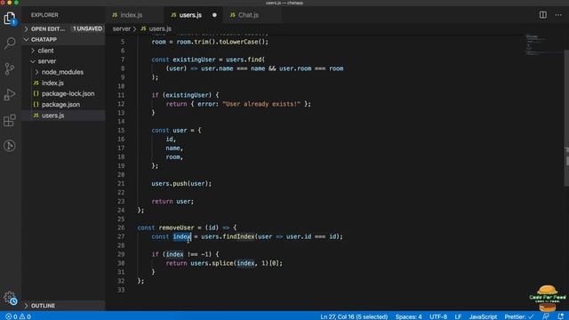
Task: Click the package-lock.json braces file icon
Action: click(36, 93)
